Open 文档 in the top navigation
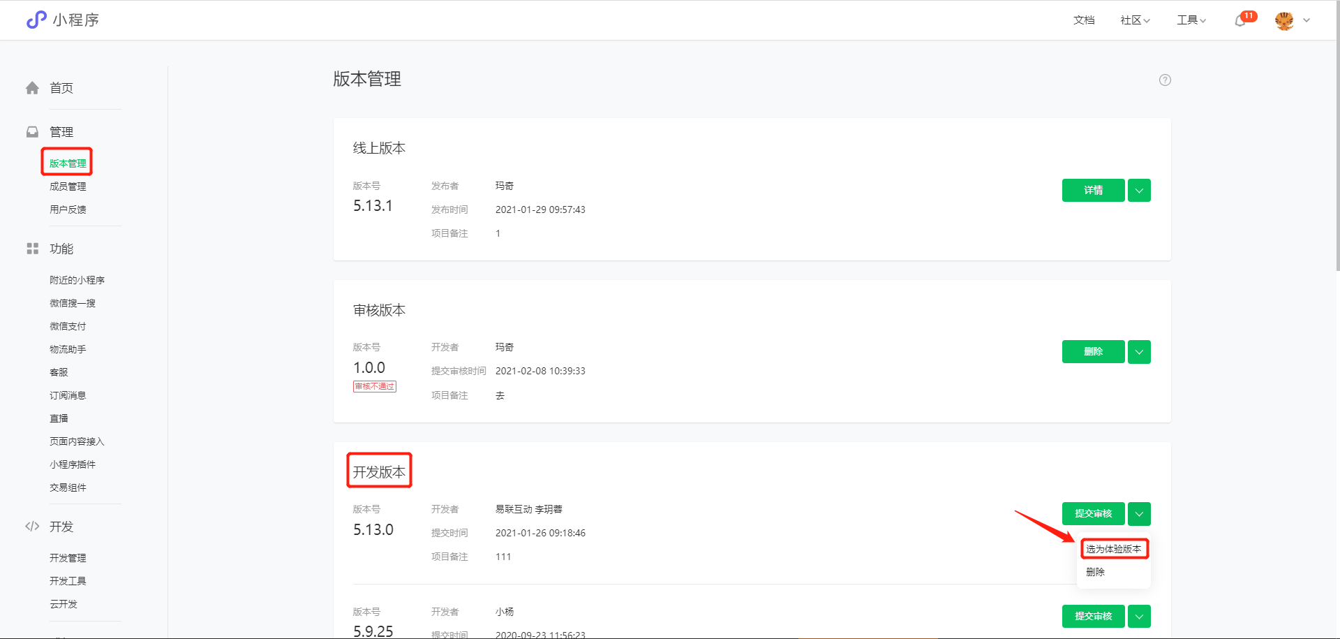 1084,20
